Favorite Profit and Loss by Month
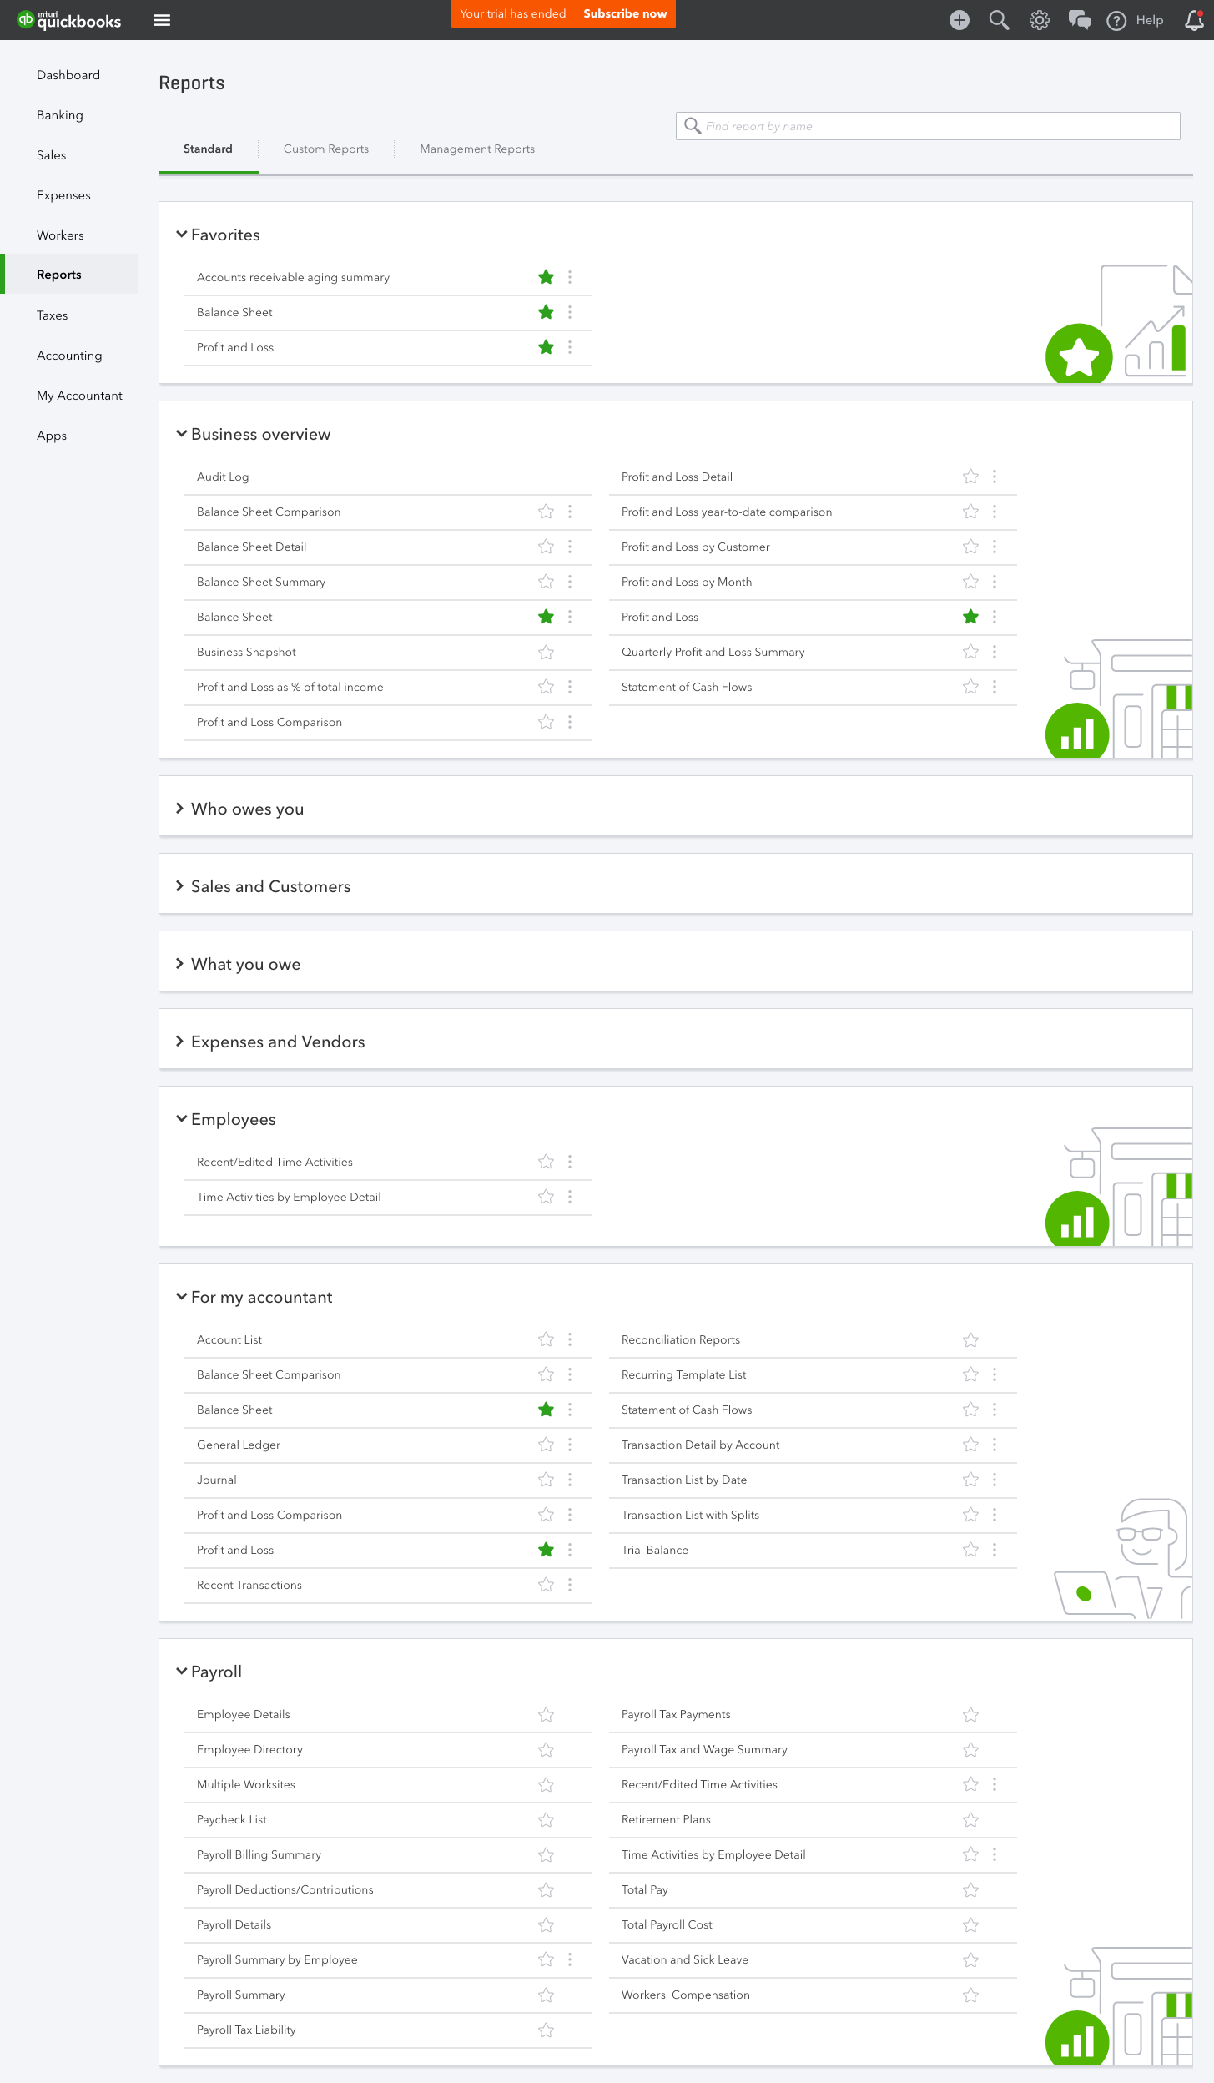1214x2083 pixels. [970, 582]
